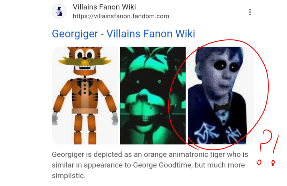The image size is (287, 186).
Task: Click 'Georgiger' at the start of the snippet
Action: 69,155
